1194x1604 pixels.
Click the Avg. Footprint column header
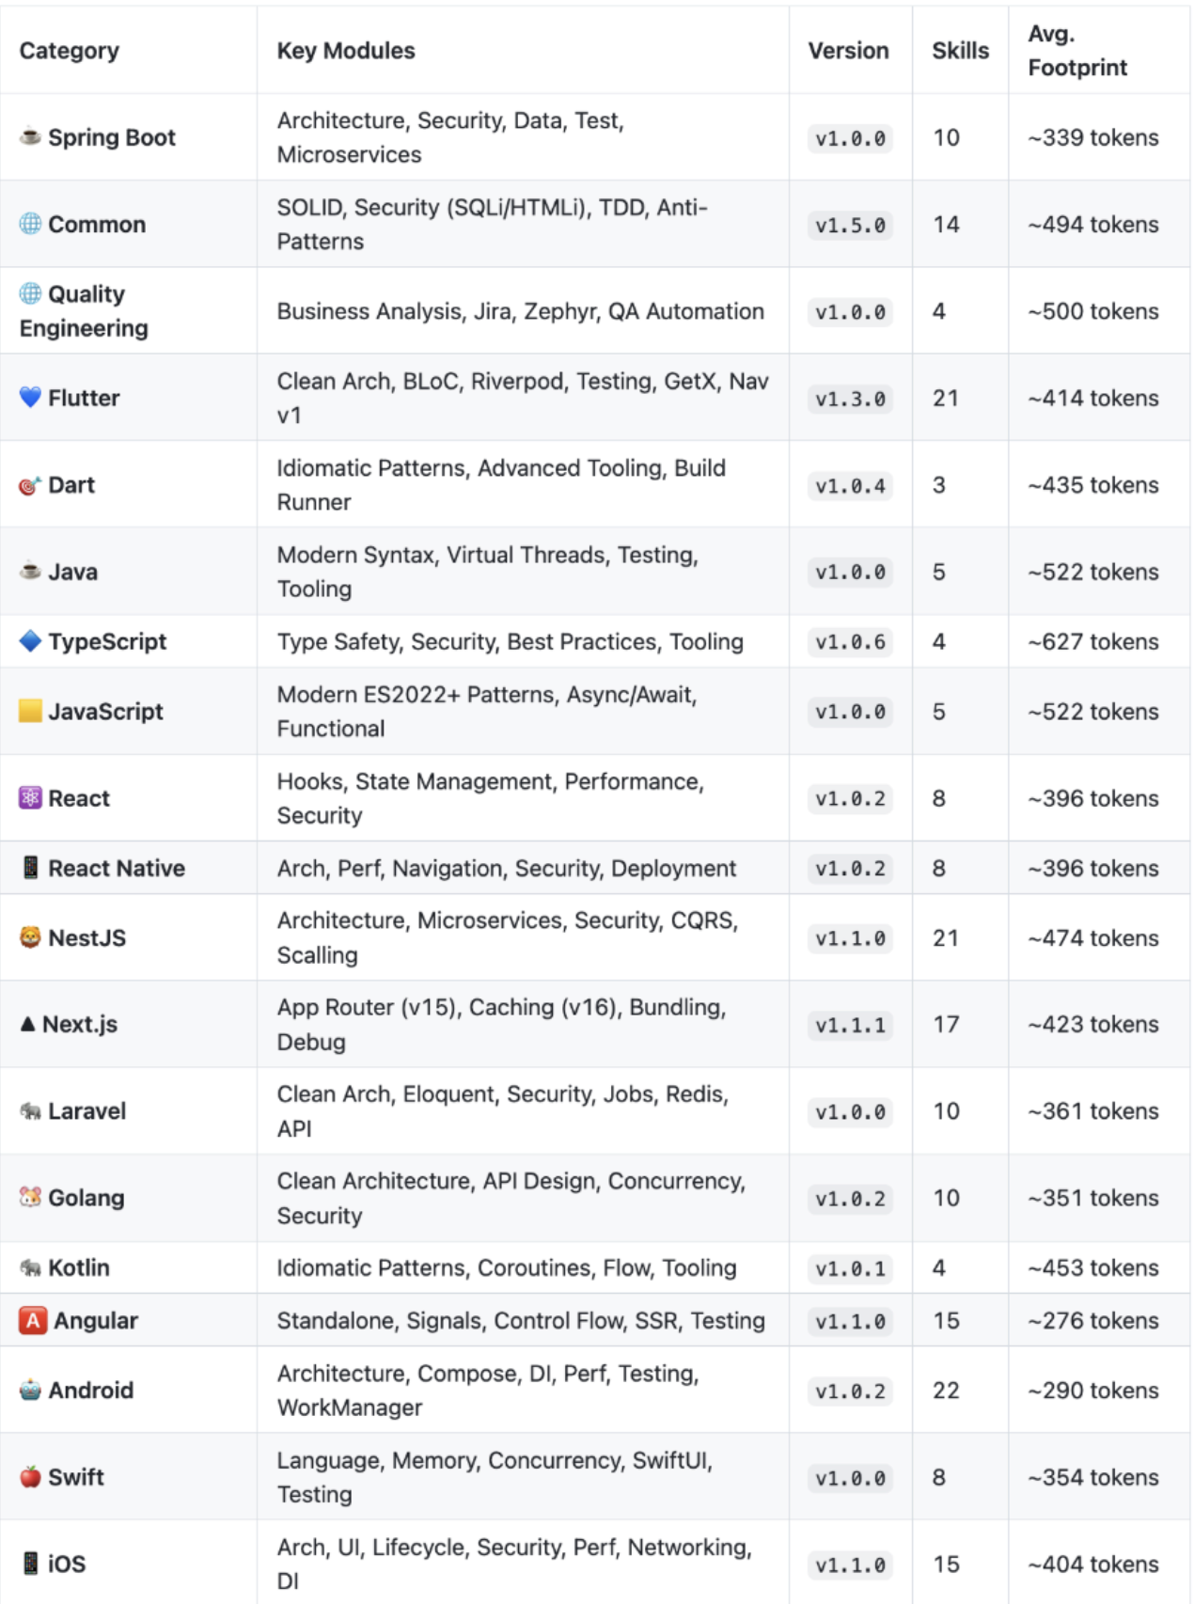click(x=1077, y=51)
